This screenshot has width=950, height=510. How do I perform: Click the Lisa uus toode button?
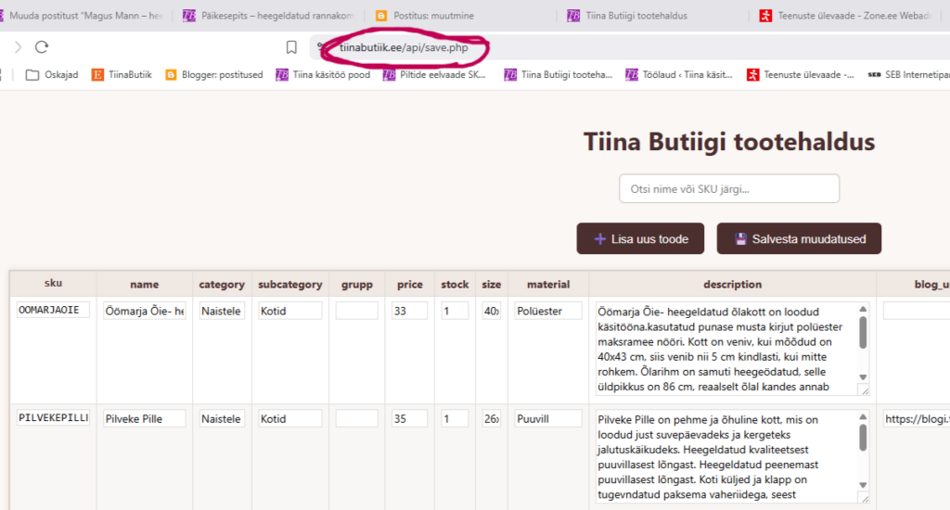click(640, 238)
